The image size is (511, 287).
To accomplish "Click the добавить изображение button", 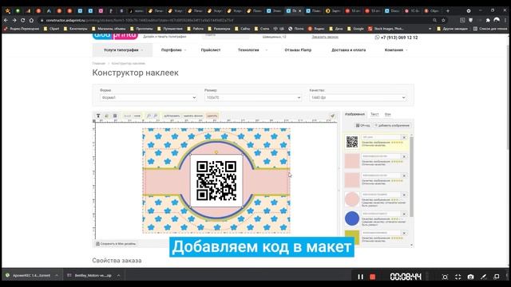I will [392, 125].
